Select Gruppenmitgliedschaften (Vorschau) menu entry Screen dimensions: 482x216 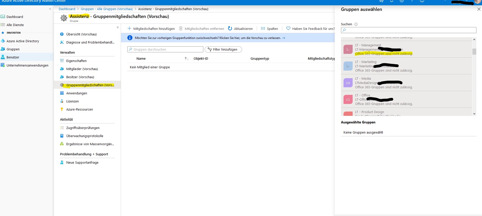(x=87, y=85)
